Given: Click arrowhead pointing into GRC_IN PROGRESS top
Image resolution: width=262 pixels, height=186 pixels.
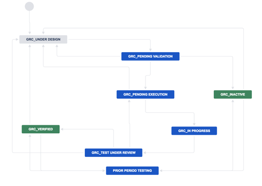Looking at the screenshot, I should [x=194, y=124].
